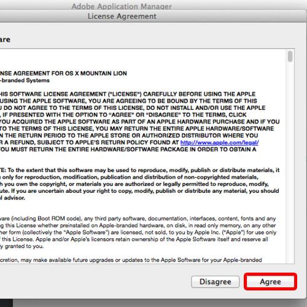
Task: Select the 'MOUNTAIN LION' heading text
Action: coord(104,73)
